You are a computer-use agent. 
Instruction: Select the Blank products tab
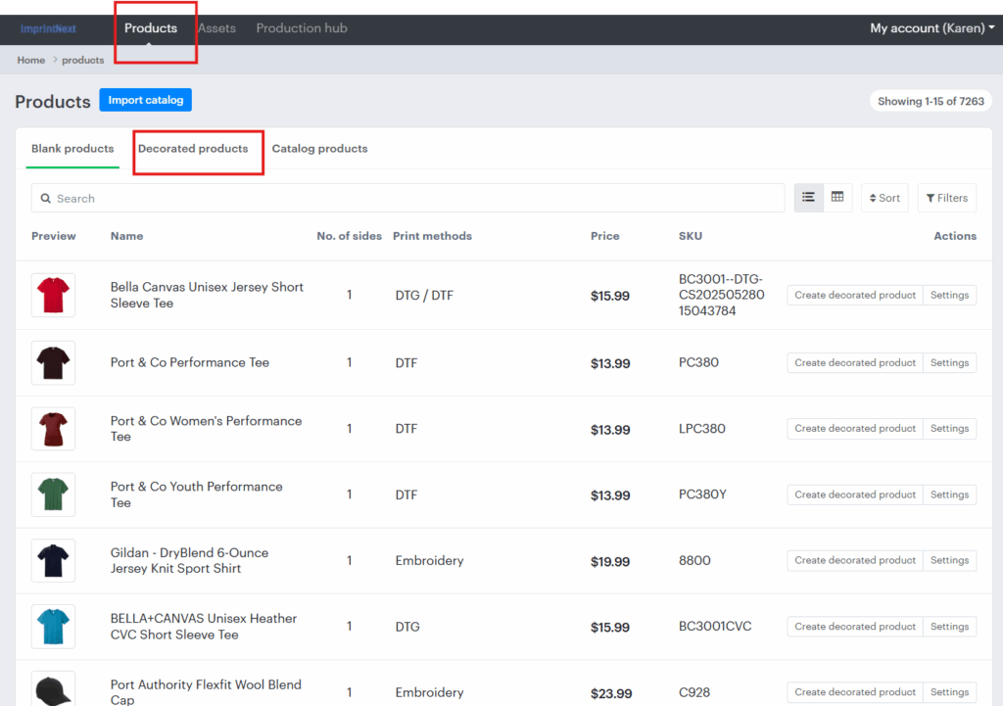[x=72, y=149]
